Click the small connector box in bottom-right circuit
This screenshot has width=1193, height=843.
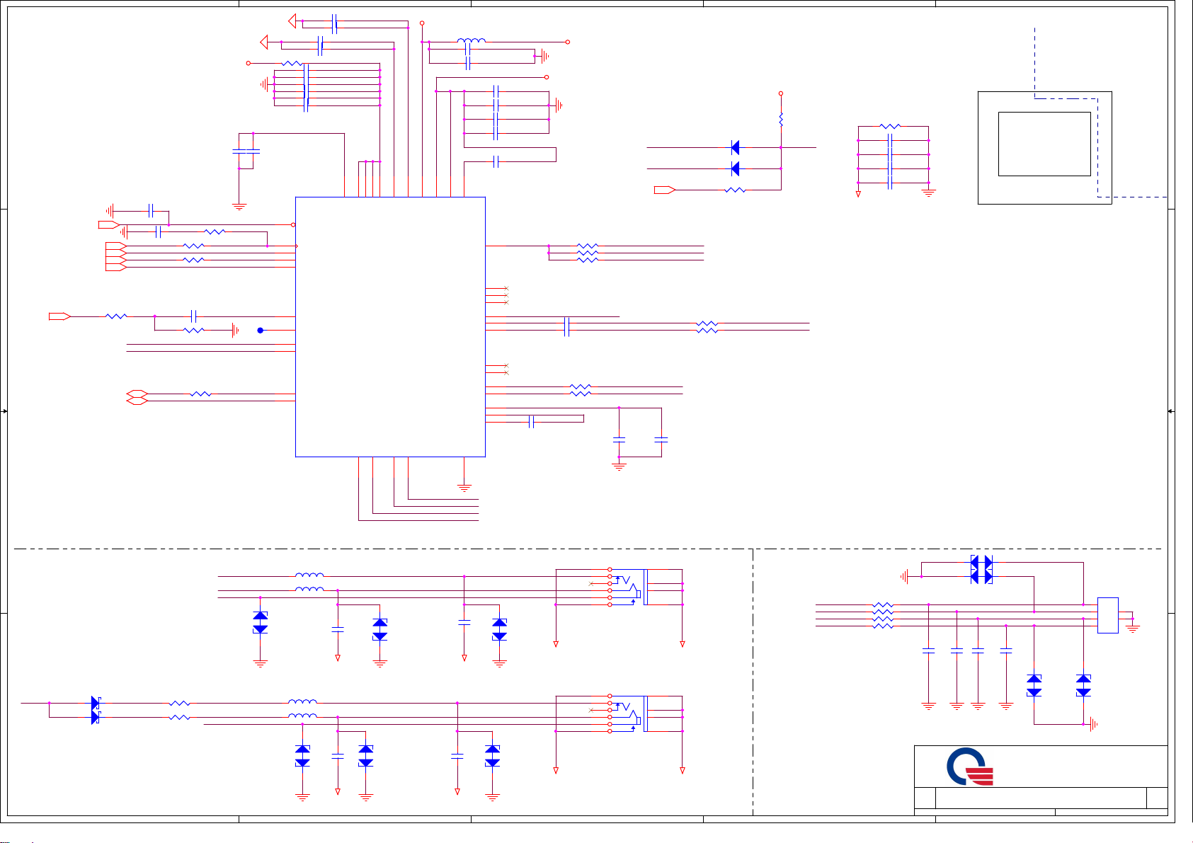(1107, 615)
